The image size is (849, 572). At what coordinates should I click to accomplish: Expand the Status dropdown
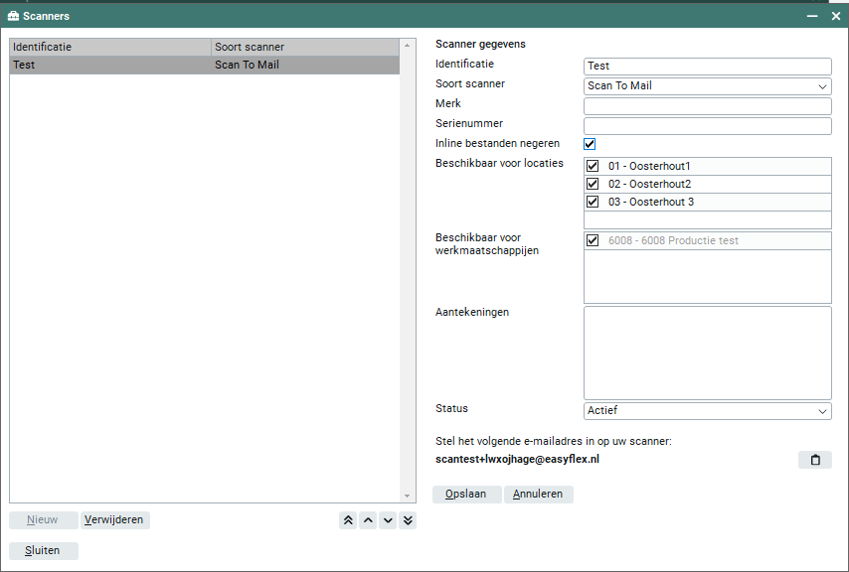pos(707,411)
